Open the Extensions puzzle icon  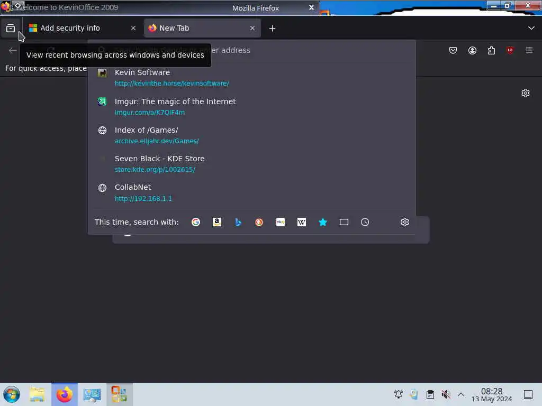click(491, 50)
